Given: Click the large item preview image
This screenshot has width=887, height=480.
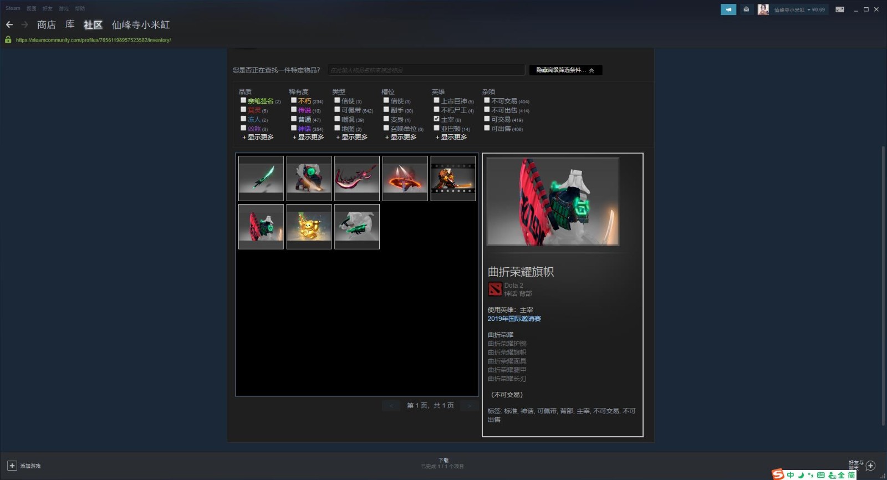Looking at the screenshot, I should [553, 202].
